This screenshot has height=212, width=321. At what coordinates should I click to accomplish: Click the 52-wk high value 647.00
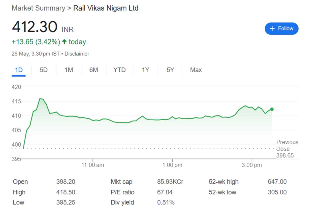point(277,182)
